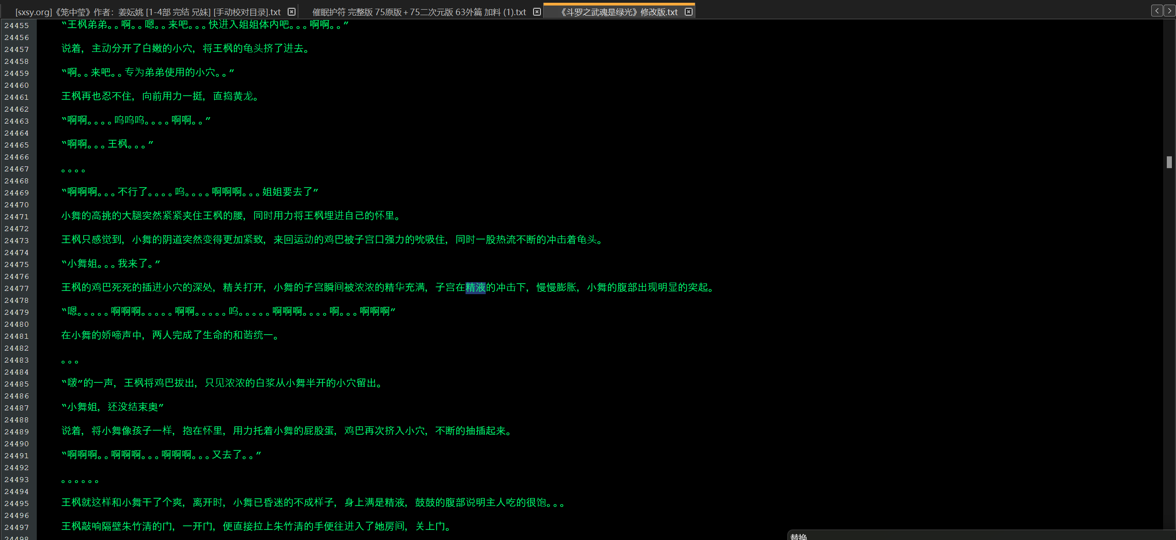Screen dimensions: 1176x540
Task: Close the 斗罗之武魂是绿光 修改版 tab
Action: [688, 12]
